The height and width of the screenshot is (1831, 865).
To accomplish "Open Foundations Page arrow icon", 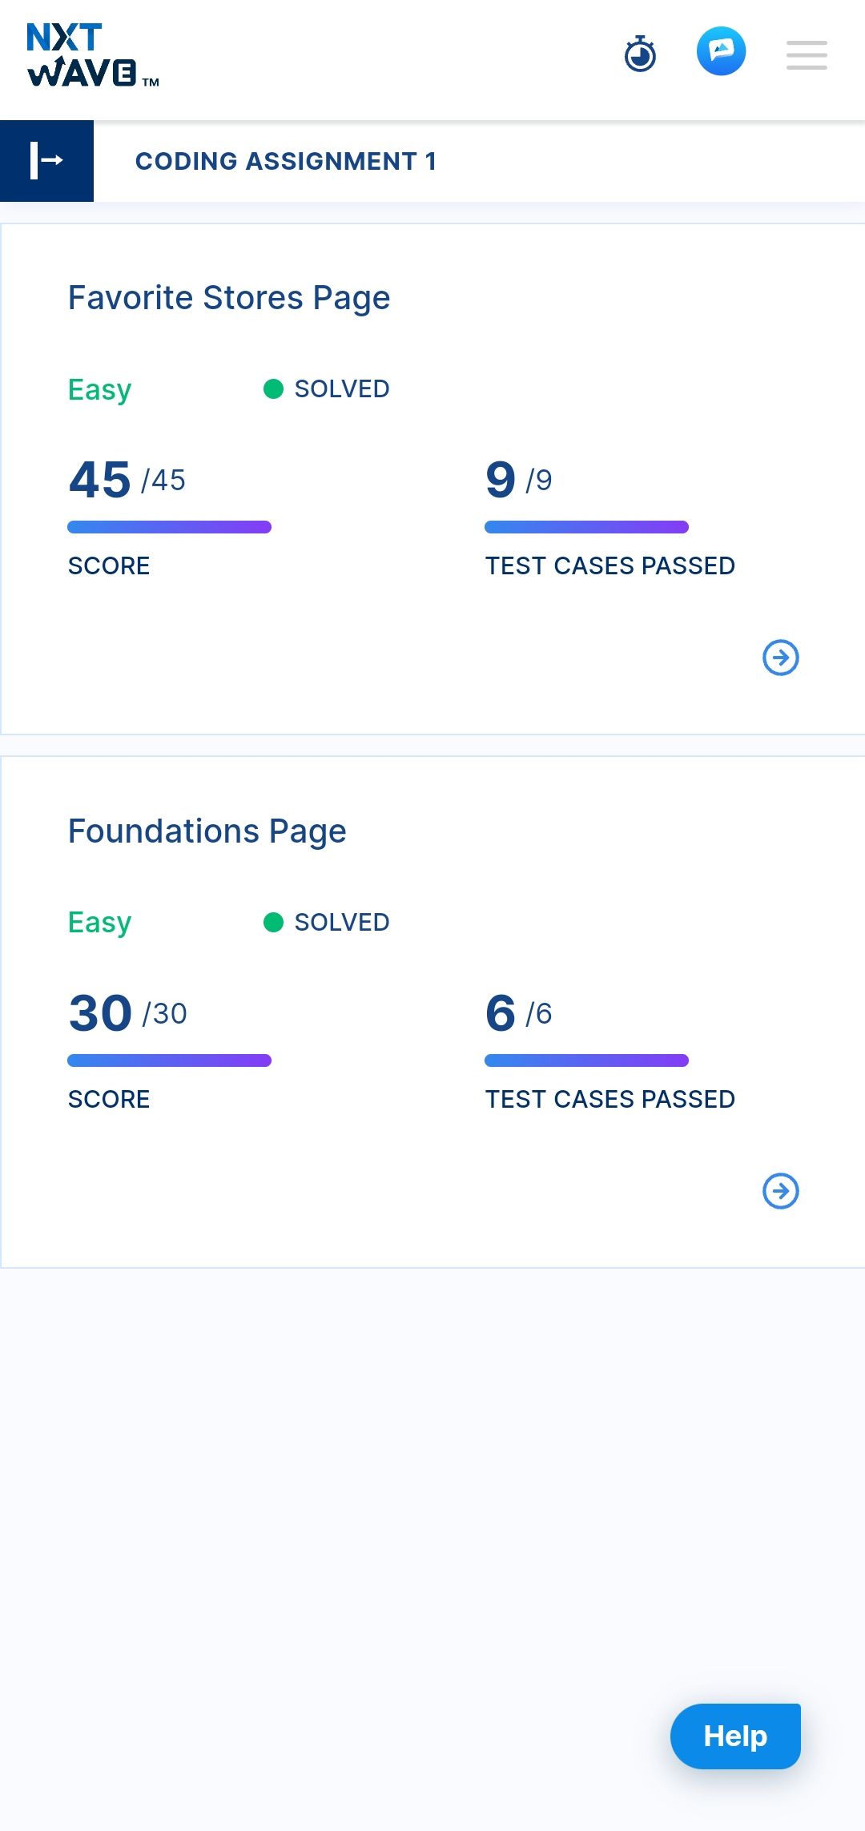I will (780, 1191).
